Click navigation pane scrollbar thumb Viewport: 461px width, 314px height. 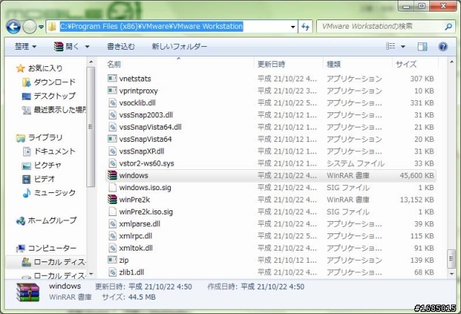pos(91,127)
